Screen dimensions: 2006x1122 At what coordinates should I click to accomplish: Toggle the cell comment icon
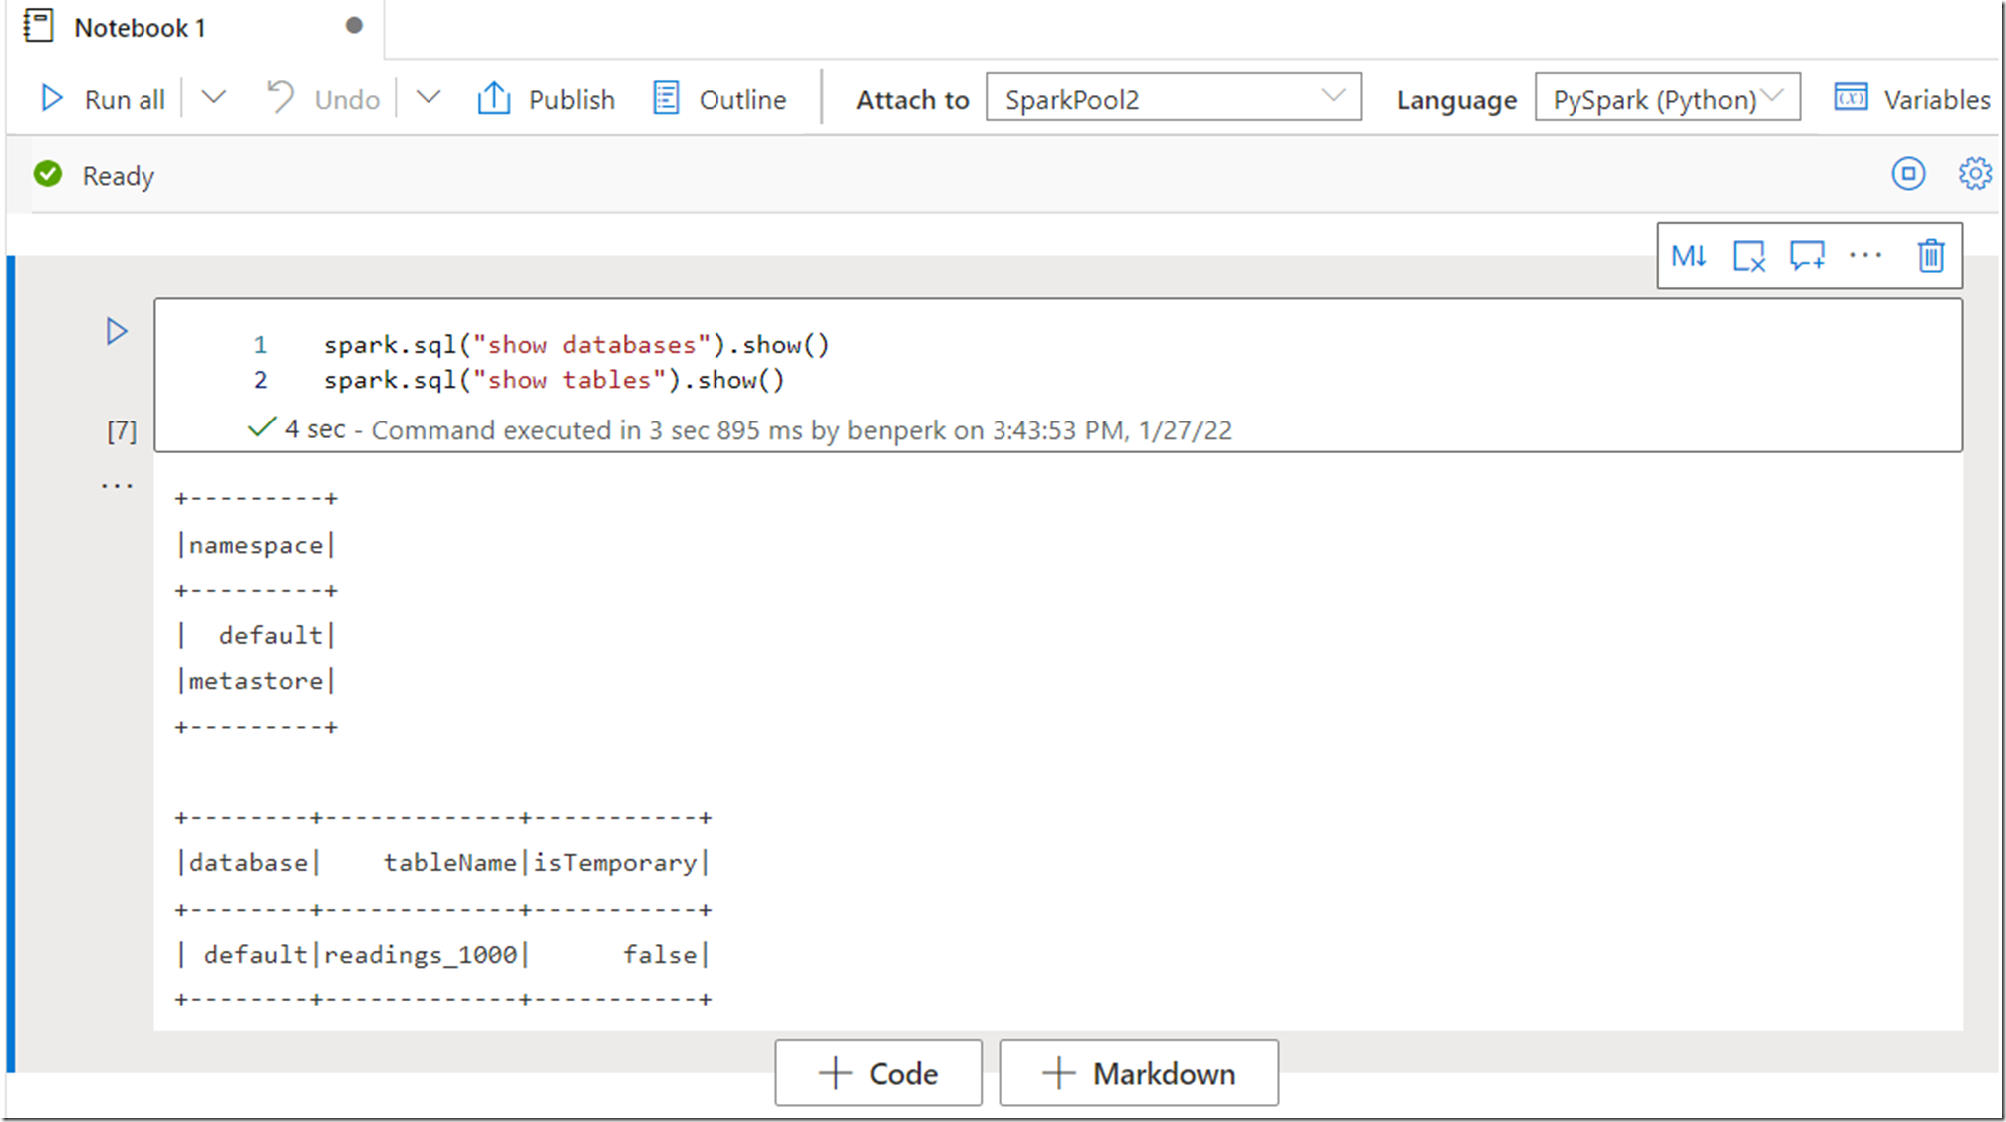1808,255
